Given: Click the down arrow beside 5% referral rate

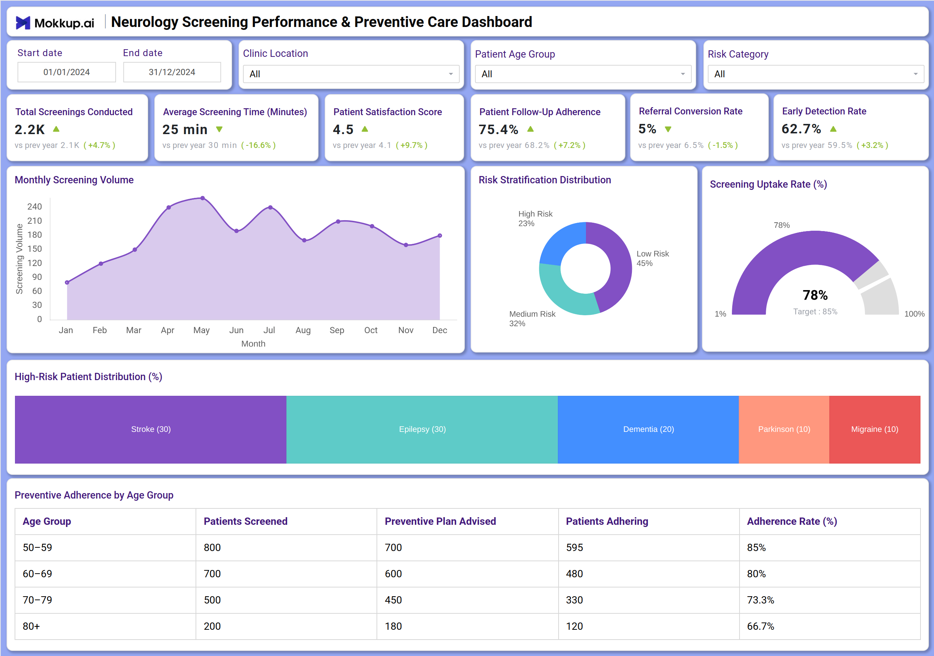Looking at the screenshot, I should pos(668,129).
